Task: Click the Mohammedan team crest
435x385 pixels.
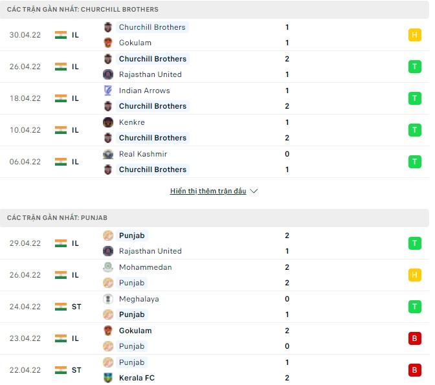Action: 107,267
